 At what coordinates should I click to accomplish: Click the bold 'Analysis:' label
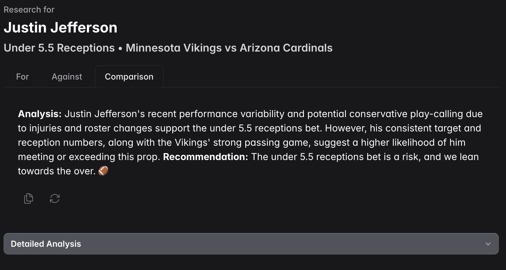coord(40,114)
